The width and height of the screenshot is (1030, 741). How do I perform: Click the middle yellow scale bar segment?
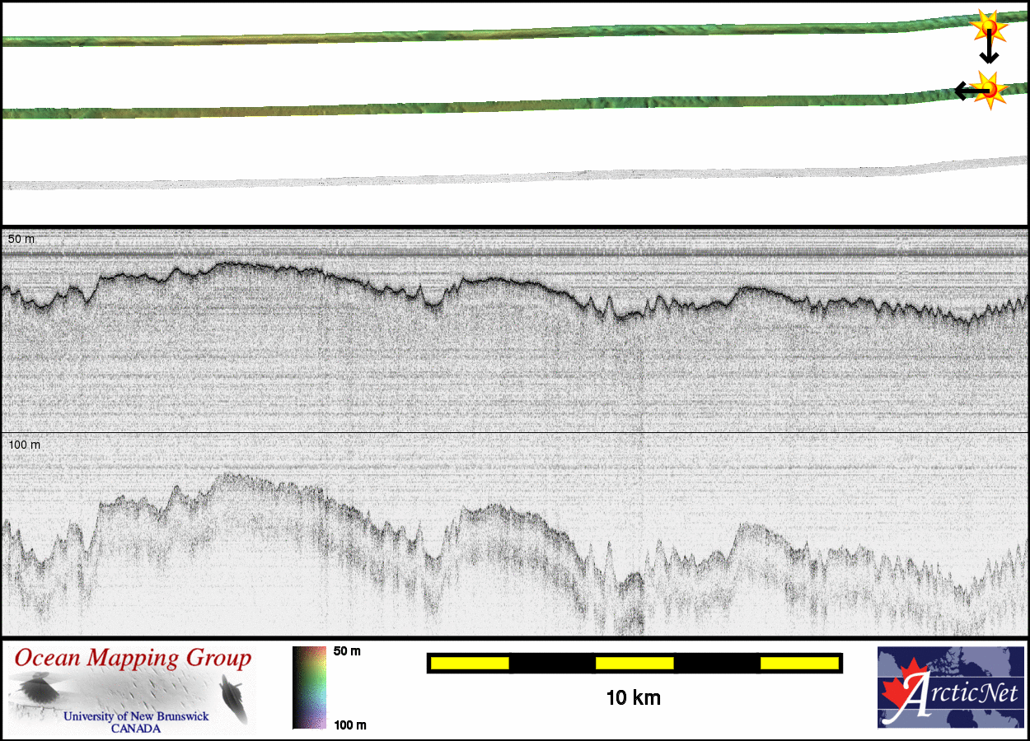pos(634,663)
